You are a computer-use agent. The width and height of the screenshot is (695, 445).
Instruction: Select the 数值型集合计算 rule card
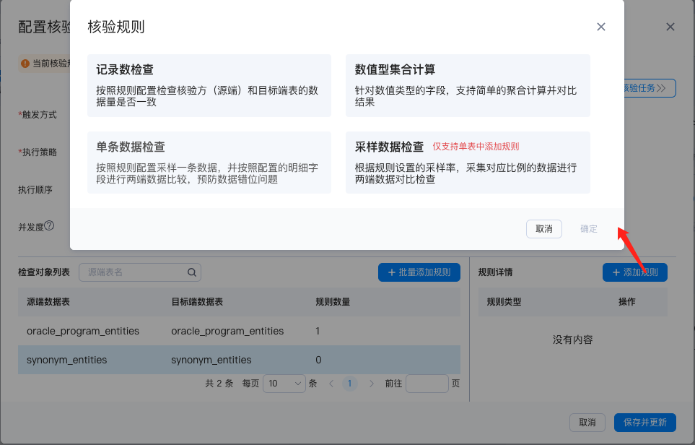(x=468, y=86)
